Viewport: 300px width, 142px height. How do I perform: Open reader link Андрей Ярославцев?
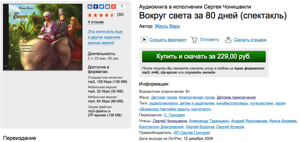[x=249, y=121]
